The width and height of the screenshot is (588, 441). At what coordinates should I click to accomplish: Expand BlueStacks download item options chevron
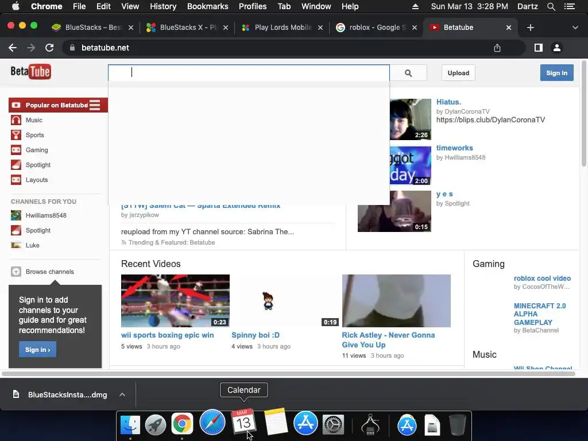(x=122, y=394)
